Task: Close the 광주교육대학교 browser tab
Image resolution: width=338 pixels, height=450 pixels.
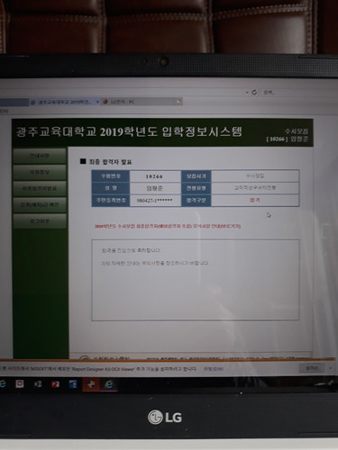Action: (97, 102)
